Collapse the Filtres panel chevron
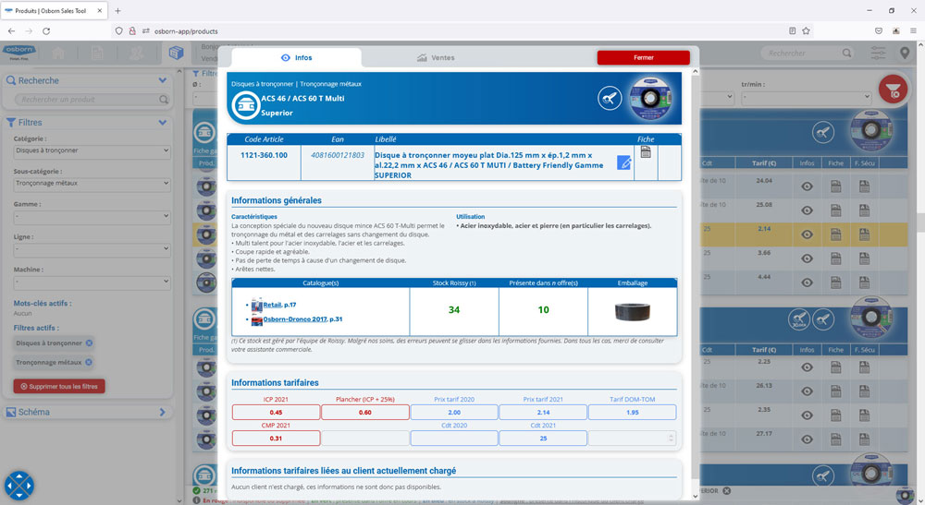Image resolution: width=925 pixels, height=505 pixels. point(162,123)
